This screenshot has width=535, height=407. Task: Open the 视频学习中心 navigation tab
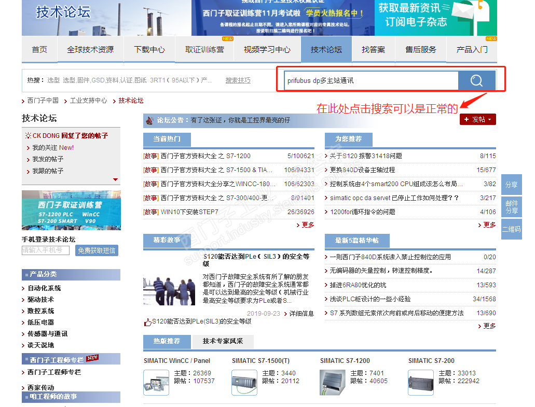click(267, 49)
